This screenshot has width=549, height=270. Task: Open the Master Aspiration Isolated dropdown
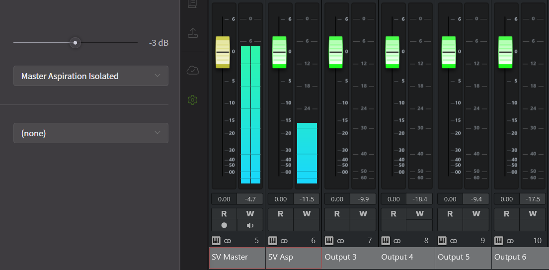91,76
